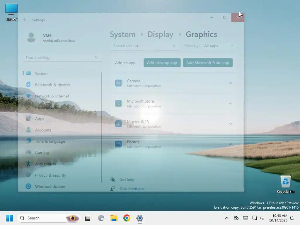Click the app list vertical scrollbar
Image resolution: width=300 pixels, height=225 pixels.
click(243, 144)
